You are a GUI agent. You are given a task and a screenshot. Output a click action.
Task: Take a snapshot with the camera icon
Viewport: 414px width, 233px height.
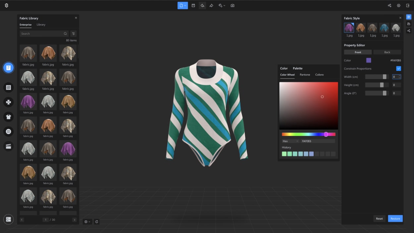(232, 5)
